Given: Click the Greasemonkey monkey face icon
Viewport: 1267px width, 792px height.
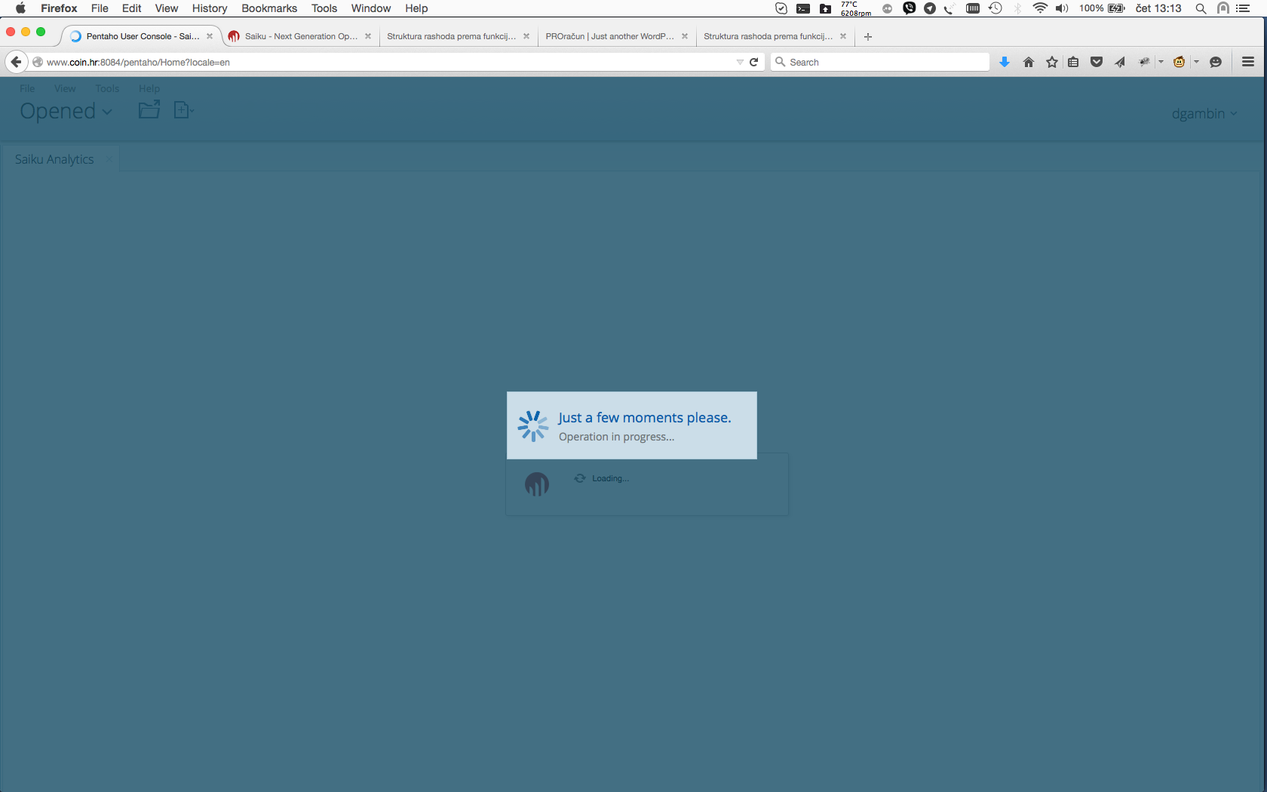Looking at the screenshot, I should click(1180, 62).
